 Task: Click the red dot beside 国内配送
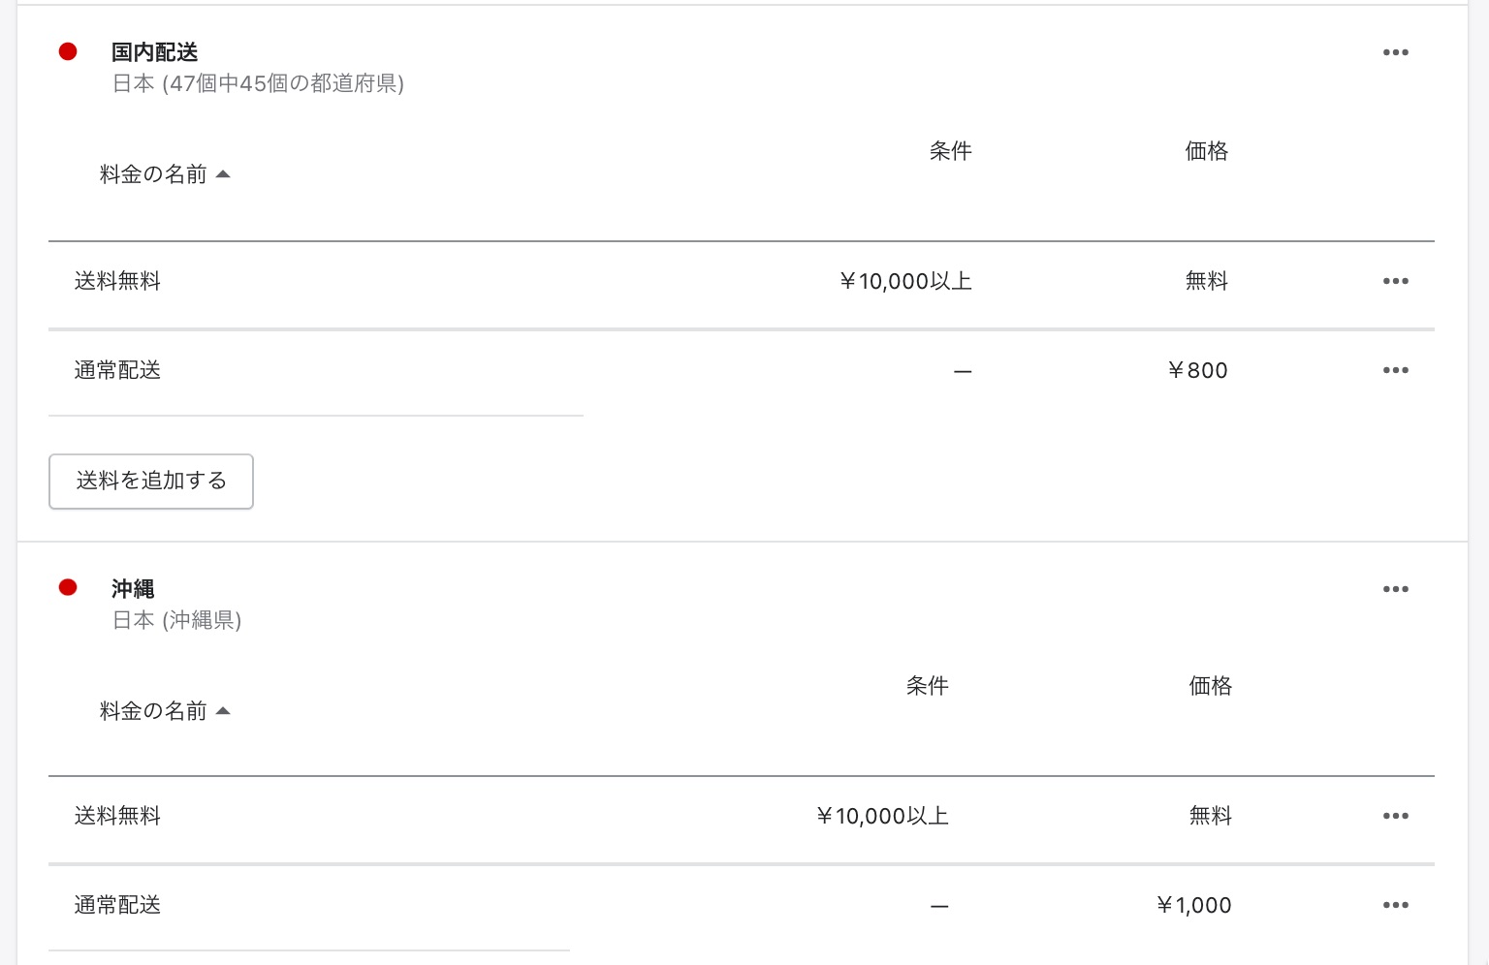coord(68,51)
